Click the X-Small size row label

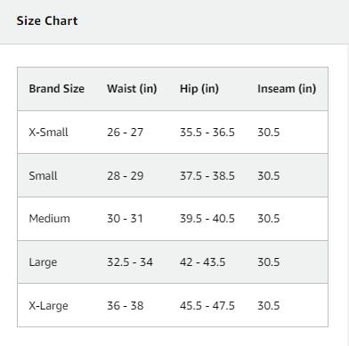click(x=48, y=132)
